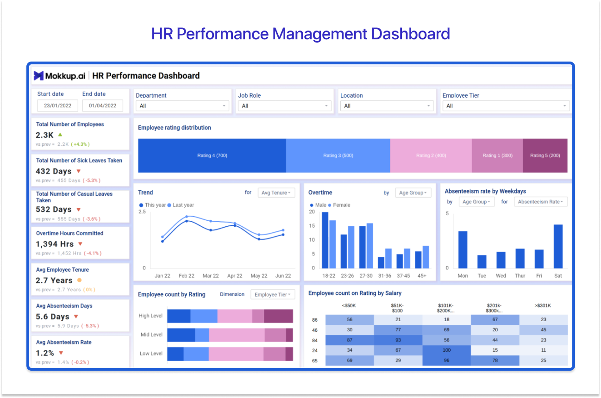601x398 pixels.
Task: Click the Mon absenteeism bar
Action: [463, 249]
